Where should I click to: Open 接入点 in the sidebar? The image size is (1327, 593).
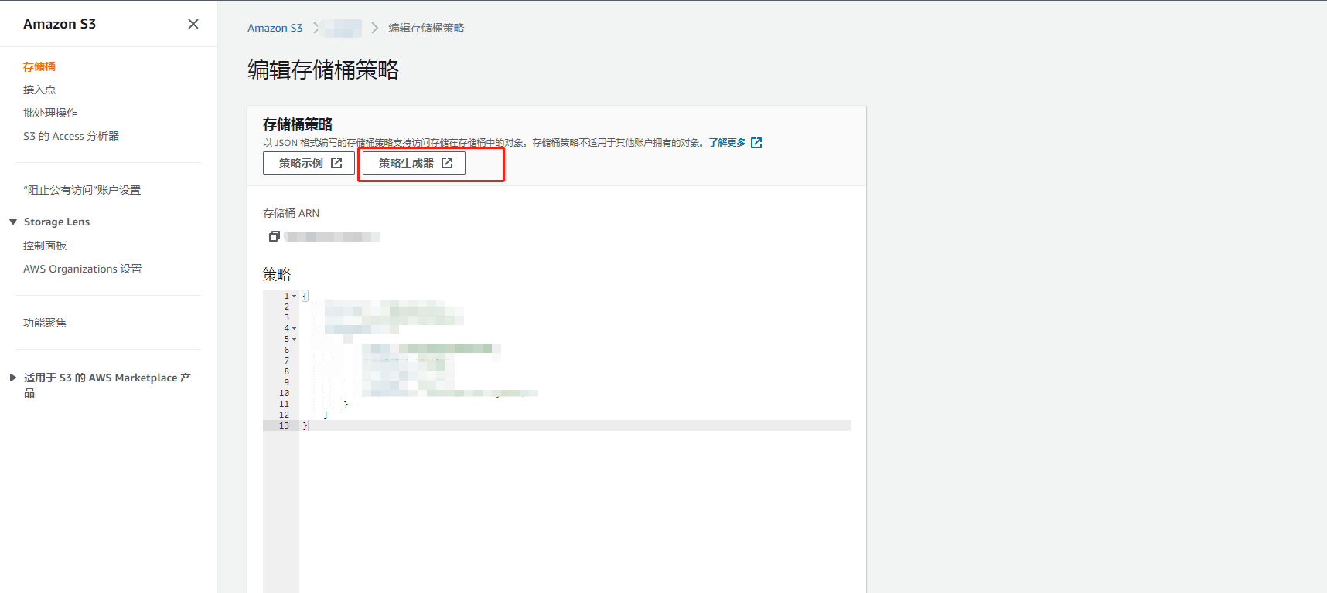tap(39, 90)
